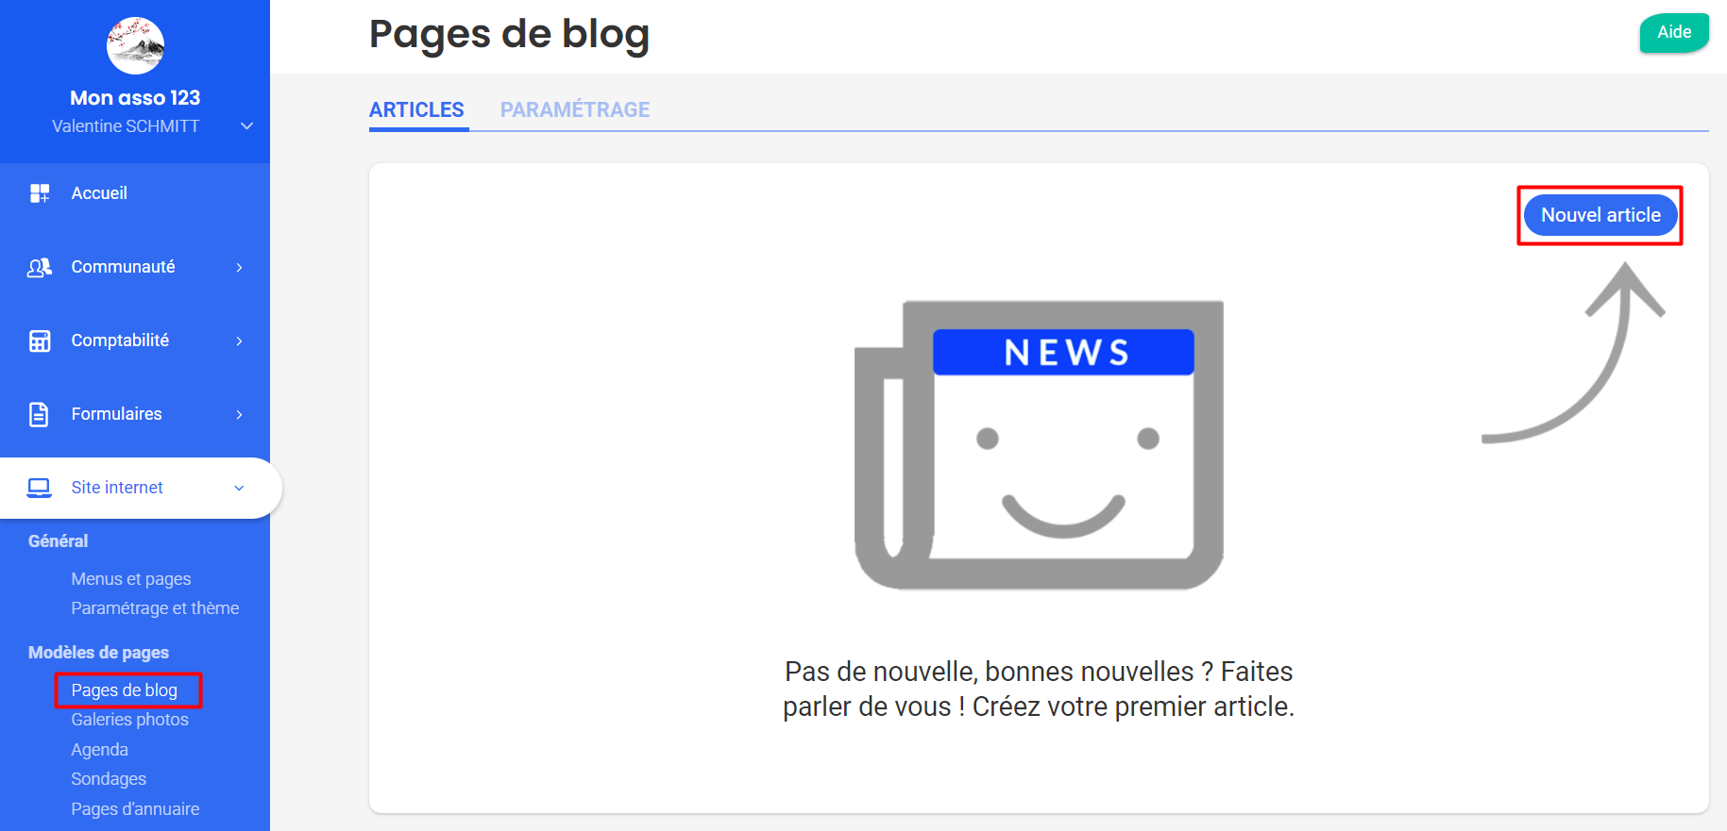The height and width of the screenshot is (831, 1727).
Task: Expand the Formulaires submenu chevron
Action: tap(239, 415)
